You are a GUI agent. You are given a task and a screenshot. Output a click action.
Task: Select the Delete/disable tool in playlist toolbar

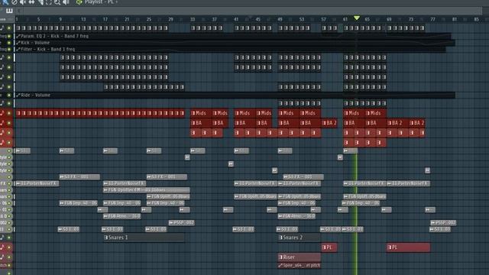click(x=14, y=2)
